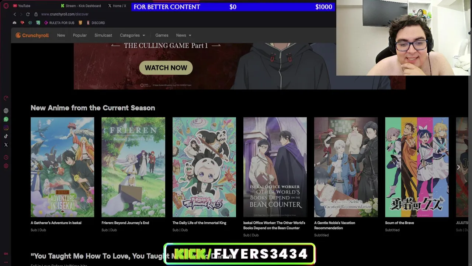
Task: Open the Opera main menu icon
Action: pyautogui.click(x=6, y=6)
